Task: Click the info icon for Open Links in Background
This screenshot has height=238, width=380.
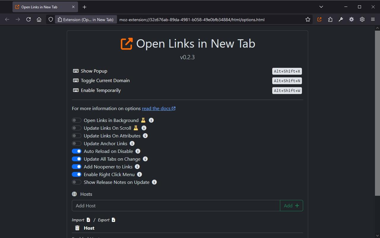Action: coord(151,120)
